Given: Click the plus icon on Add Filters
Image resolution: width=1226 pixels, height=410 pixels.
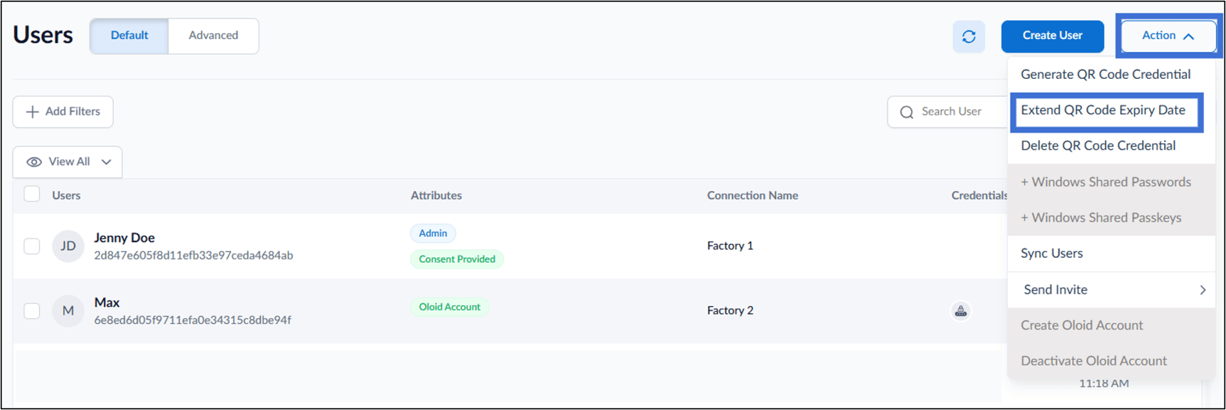Looking at the screenshot, I should 32,112.
